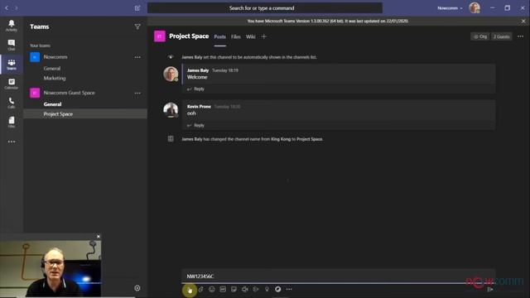The image size is (530, 298).
Task: Dismiss the version notification banner
Action: pyautogui.click(x=523, y=21)
